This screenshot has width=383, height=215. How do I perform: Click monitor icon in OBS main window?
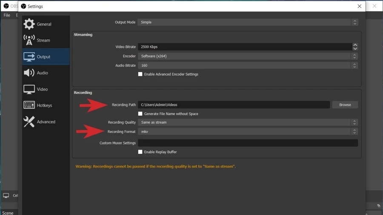pos(6,195)
